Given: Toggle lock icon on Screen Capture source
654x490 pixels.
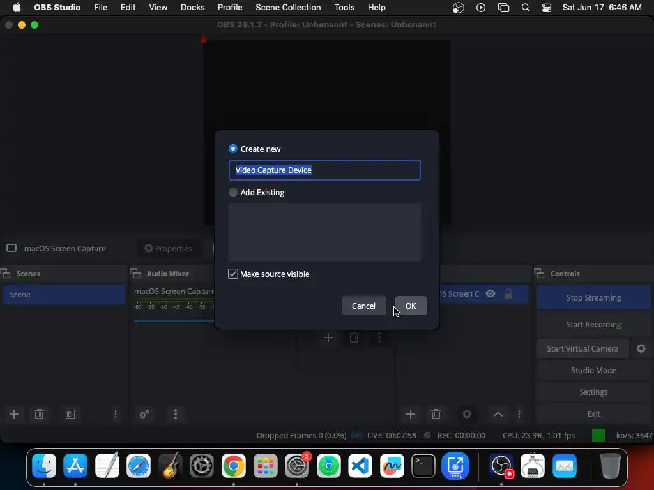Looking at the screenshot, I should click(508, 293).
